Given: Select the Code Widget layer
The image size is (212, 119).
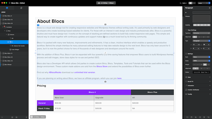Looking at the screenshot, I should [14, 50].
